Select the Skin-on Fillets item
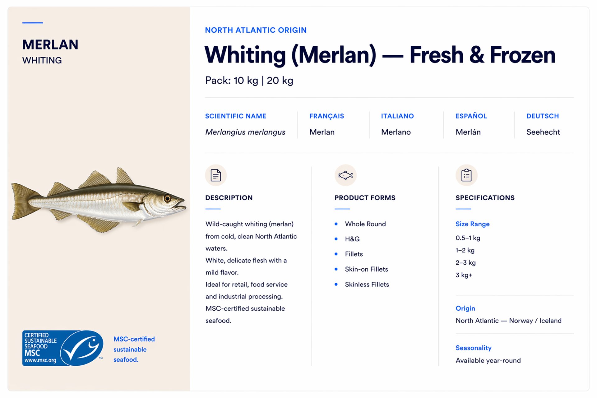 click(x=366, y=269)
